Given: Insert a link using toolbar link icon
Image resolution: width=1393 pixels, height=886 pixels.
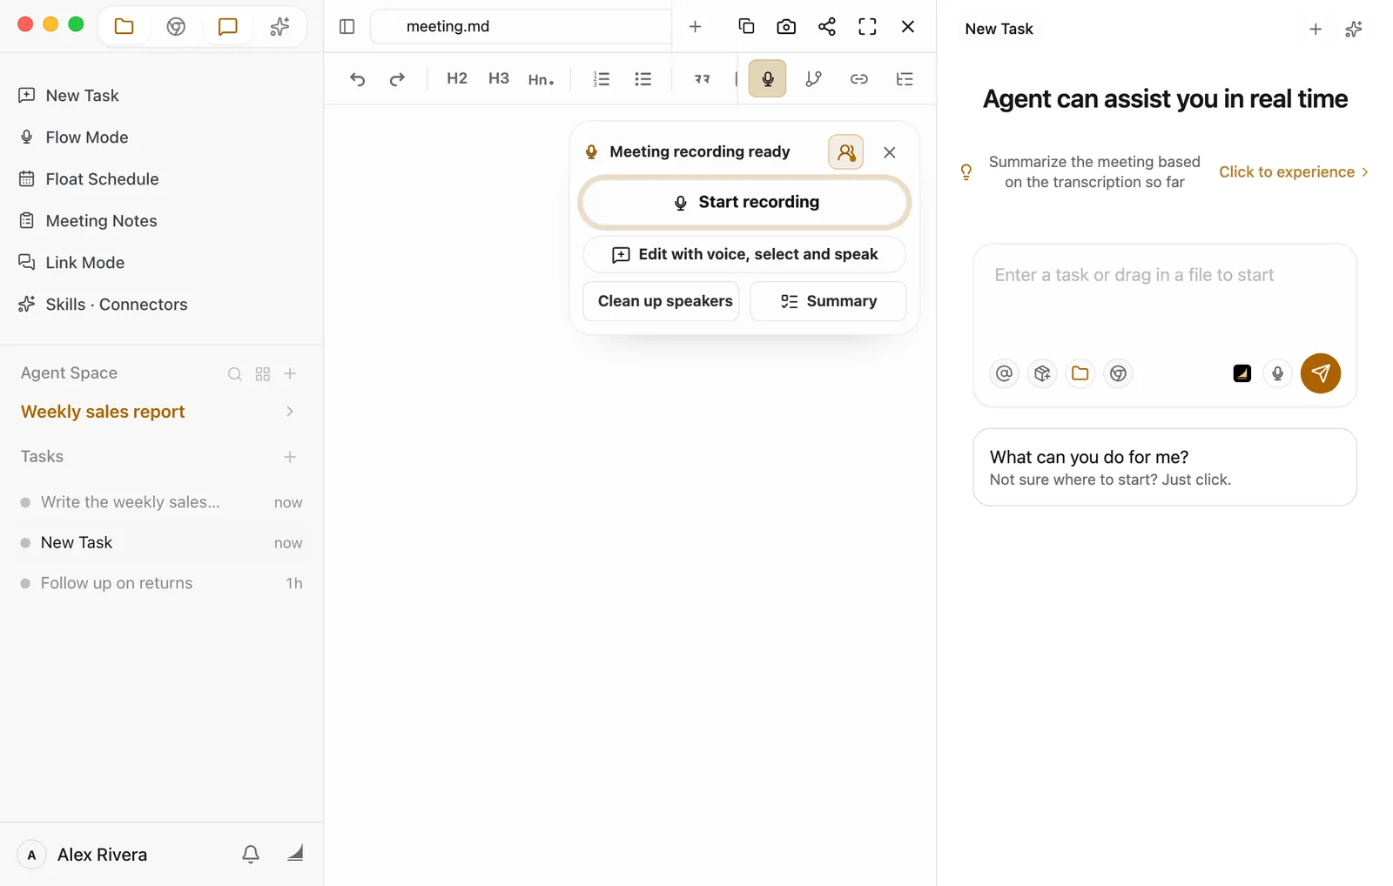Looking at the screenshot, I should pyautogui.click(x=859, y=79).
